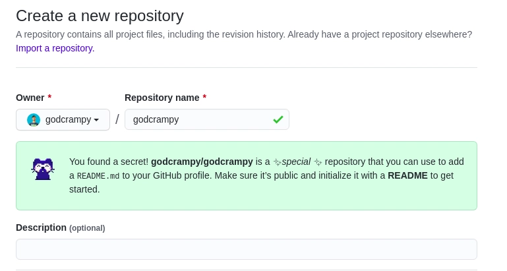Click the Description (optional) label
Screen dimensions: 507x271
coord(60,227)
